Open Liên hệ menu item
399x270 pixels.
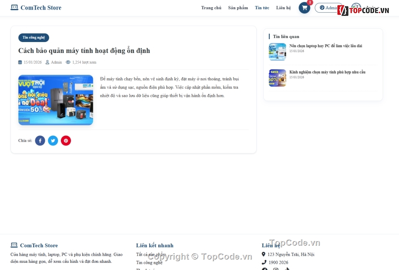[x=283, y=8]
